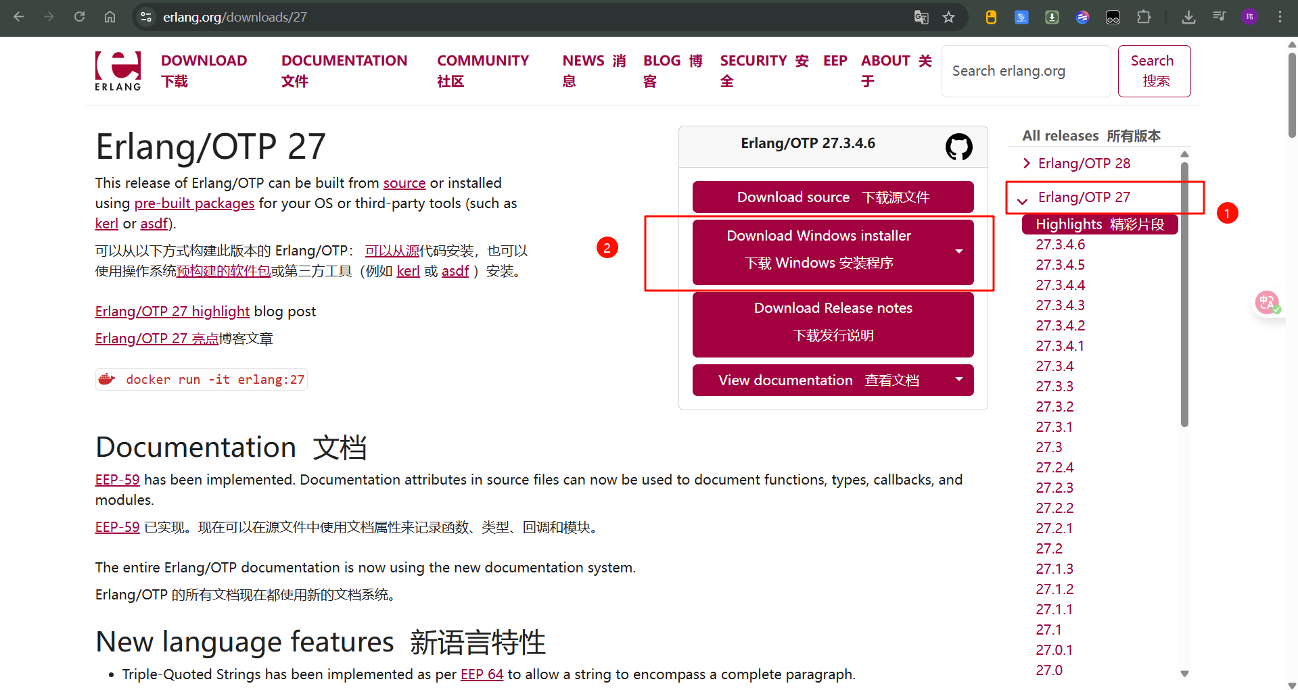Open the ABOUT nav item

pyautogui.click(x=896, y=71)
